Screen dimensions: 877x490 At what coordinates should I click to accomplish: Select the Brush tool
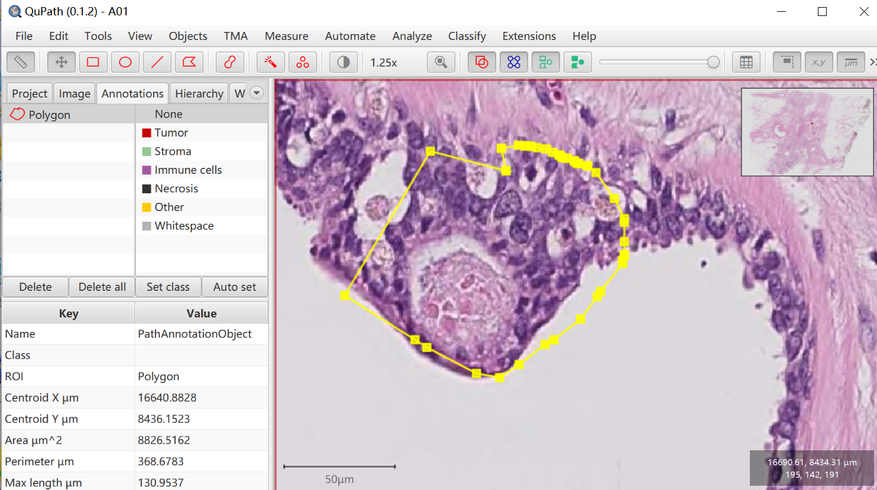point(230,62)
